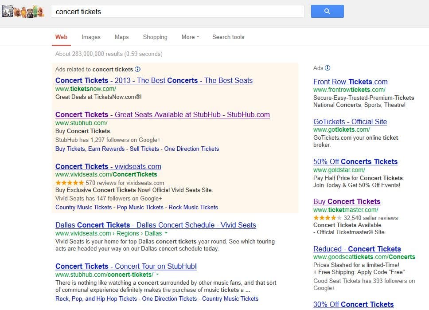Open the Shopping tab

point(155,37)
